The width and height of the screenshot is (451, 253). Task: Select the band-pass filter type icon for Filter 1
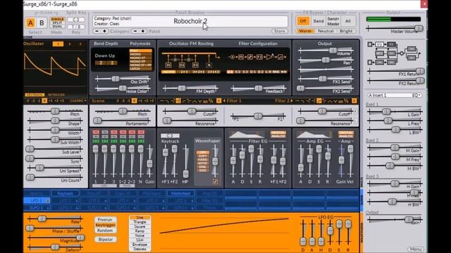(194, 100)
